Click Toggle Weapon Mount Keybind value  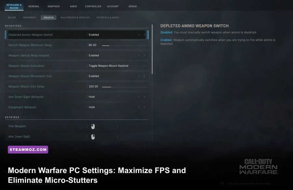(108, 66)
